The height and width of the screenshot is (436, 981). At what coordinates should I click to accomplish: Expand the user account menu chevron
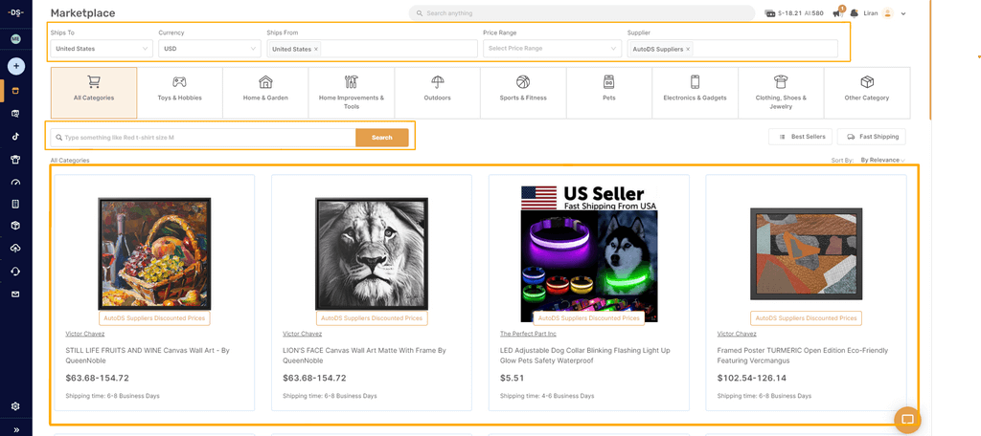point(902,13)
